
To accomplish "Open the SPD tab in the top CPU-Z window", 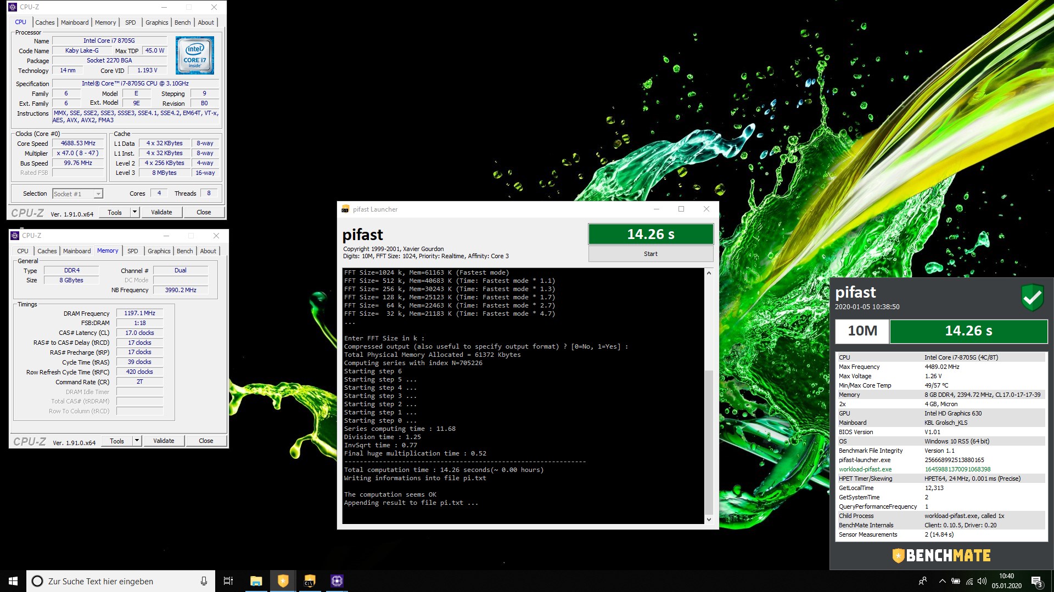I will 130,22.
